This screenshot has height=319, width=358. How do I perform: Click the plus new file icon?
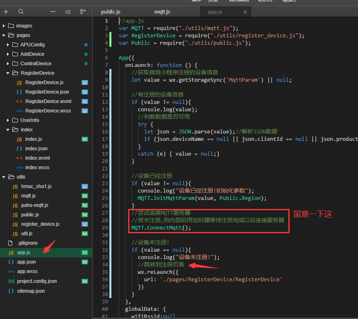point(6,11)
